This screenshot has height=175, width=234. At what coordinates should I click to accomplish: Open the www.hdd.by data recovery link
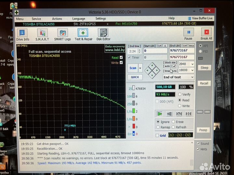115,50
